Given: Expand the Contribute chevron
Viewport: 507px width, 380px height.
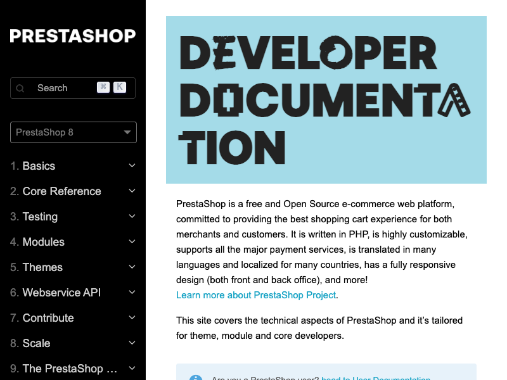Looking at the screenshot, I should (x=132, y=318).
